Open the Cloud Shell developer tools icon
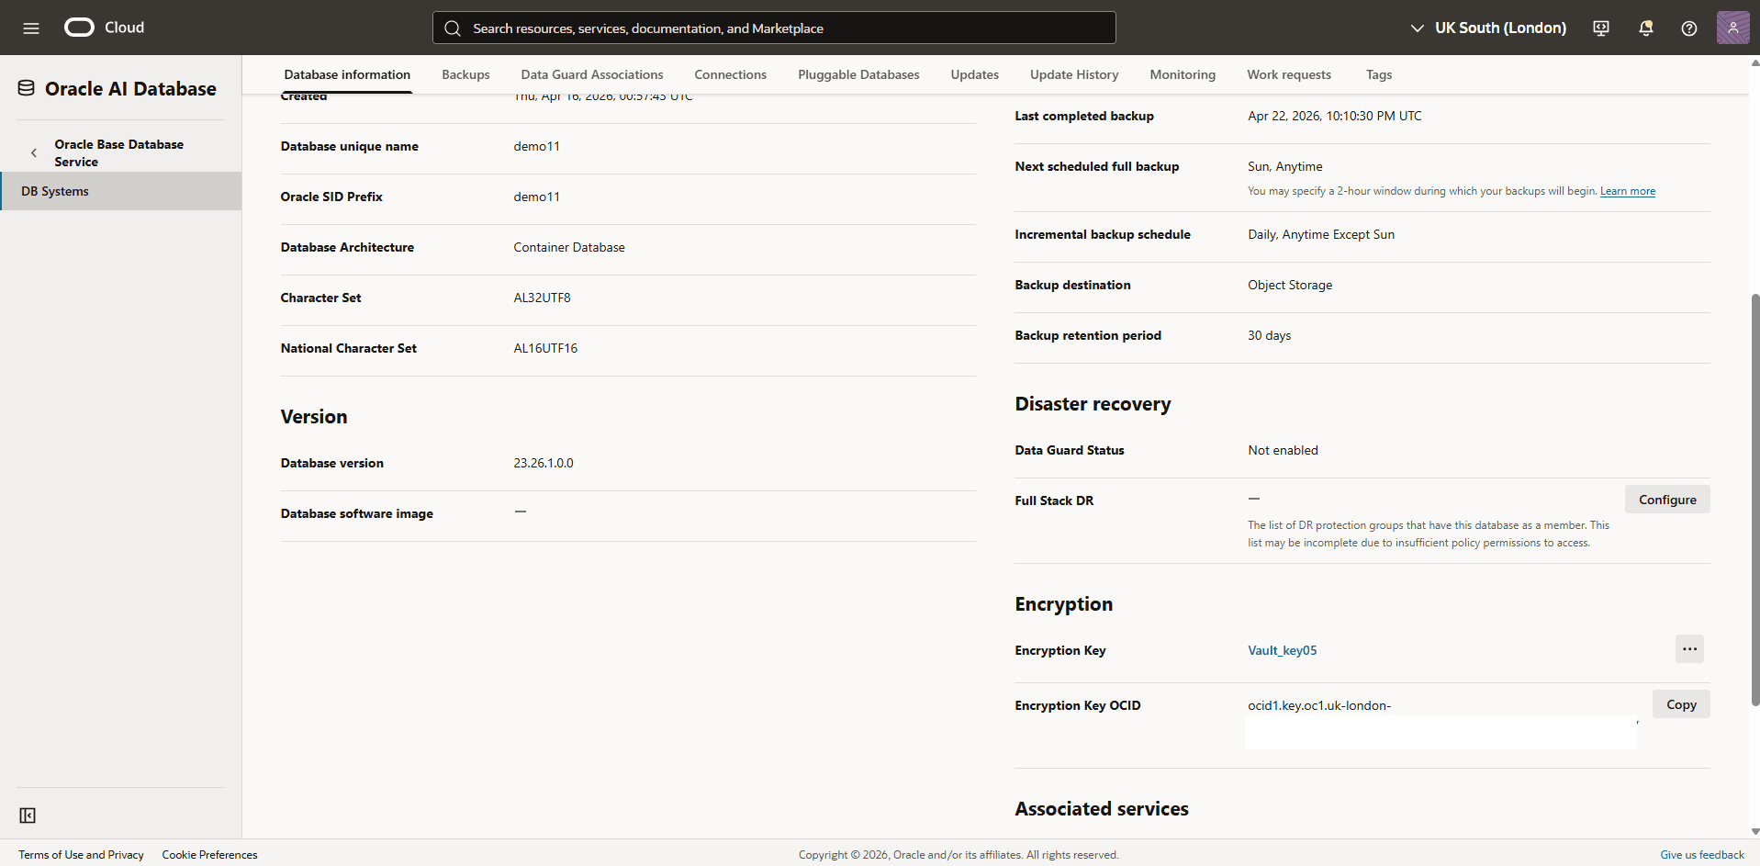This screenshot has height=866, width=1760. click(1601, 28)
